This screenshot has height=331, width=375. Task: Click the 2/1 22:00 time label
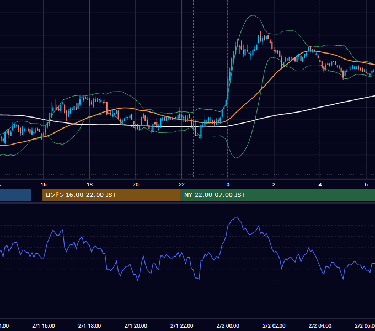pyautogui.click(x=182, y=325)
